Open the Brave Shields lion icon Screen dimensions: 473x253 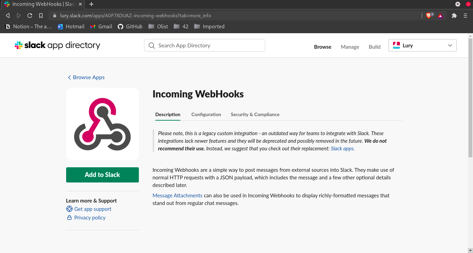[x=428, y=16]
